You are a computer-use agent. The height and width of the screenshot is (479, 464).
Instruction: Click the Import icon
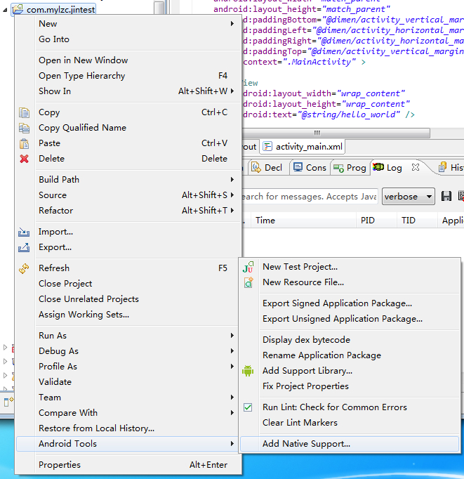click(24, 232)
